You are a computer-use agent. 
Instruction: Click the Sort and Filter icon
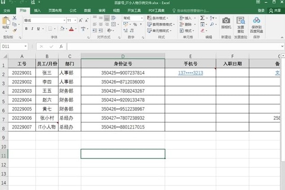tap(212, 18)
